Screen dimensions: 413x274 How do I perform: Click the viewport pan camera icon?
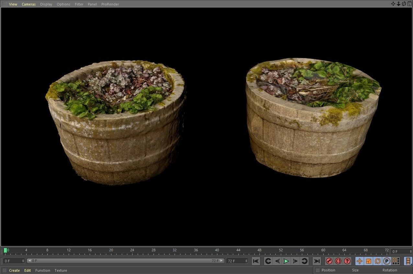click(x=393, y=4)
